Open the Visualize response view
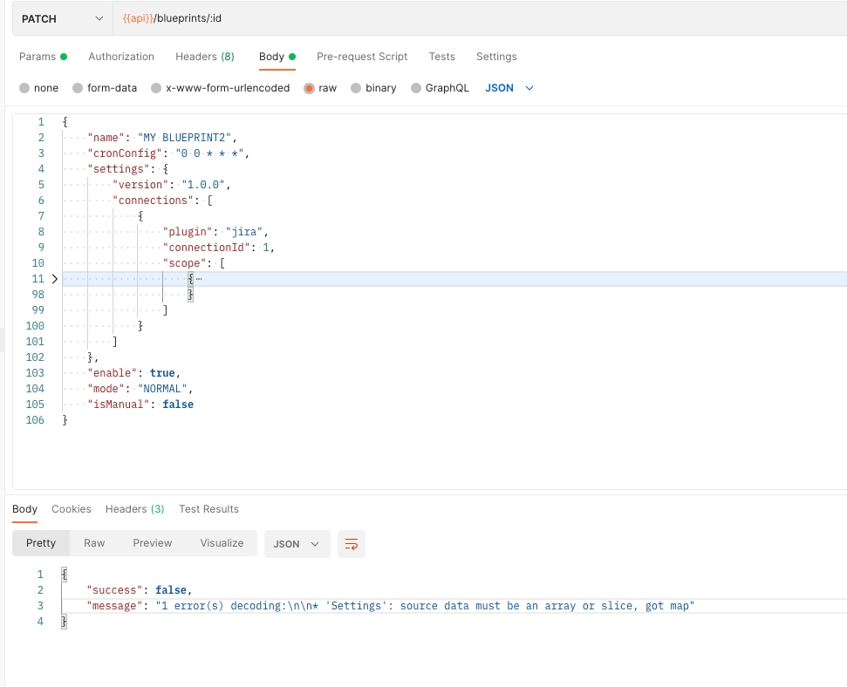Viewport: 847px width, 687px height. [x=222, y=543]
